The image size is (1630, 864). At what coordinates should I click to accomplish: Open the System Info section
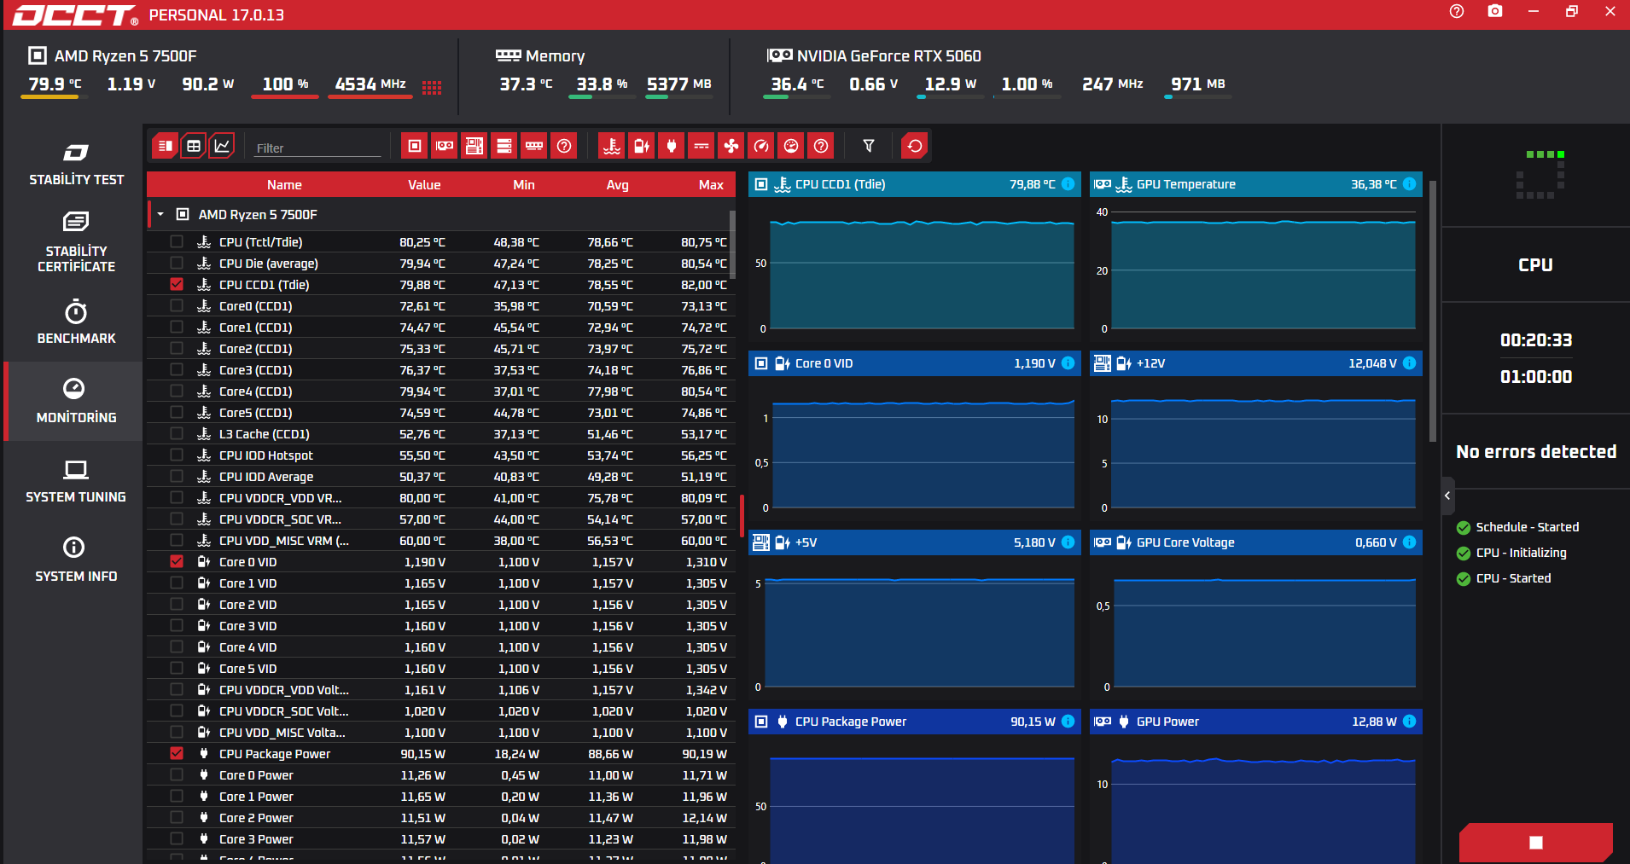[x=76, y=560]
